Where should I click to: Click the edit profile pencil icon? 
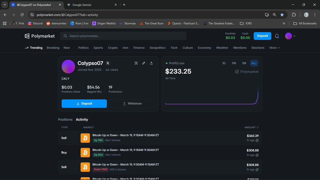pos(144,63)
